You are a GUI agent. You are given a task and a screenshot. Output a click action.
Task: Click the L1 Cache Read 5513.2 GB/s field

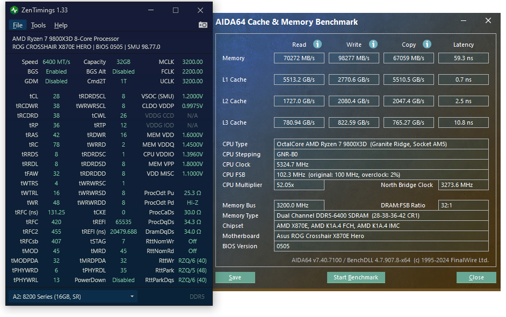click(x=299, y=80)
